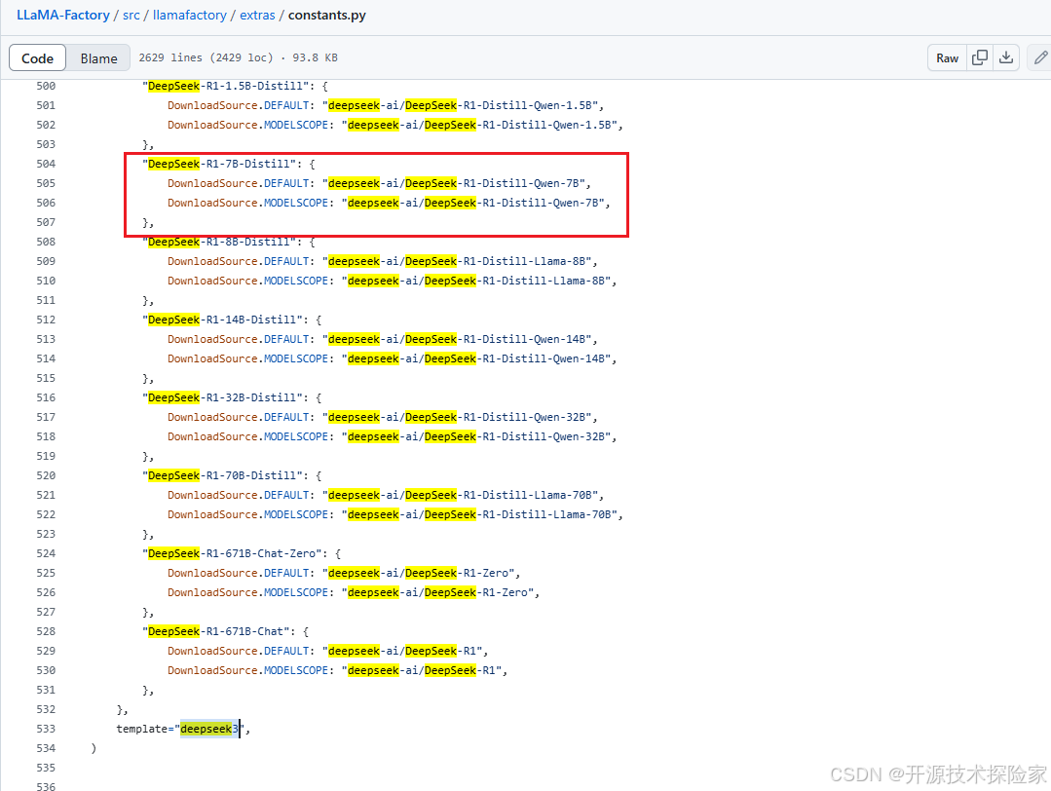This screenshot has width=1051, height=791.
Task: Click "DeepSeek-R1-14B-Distill" key text
Action: pyautogui.click(x=222, y=320)
